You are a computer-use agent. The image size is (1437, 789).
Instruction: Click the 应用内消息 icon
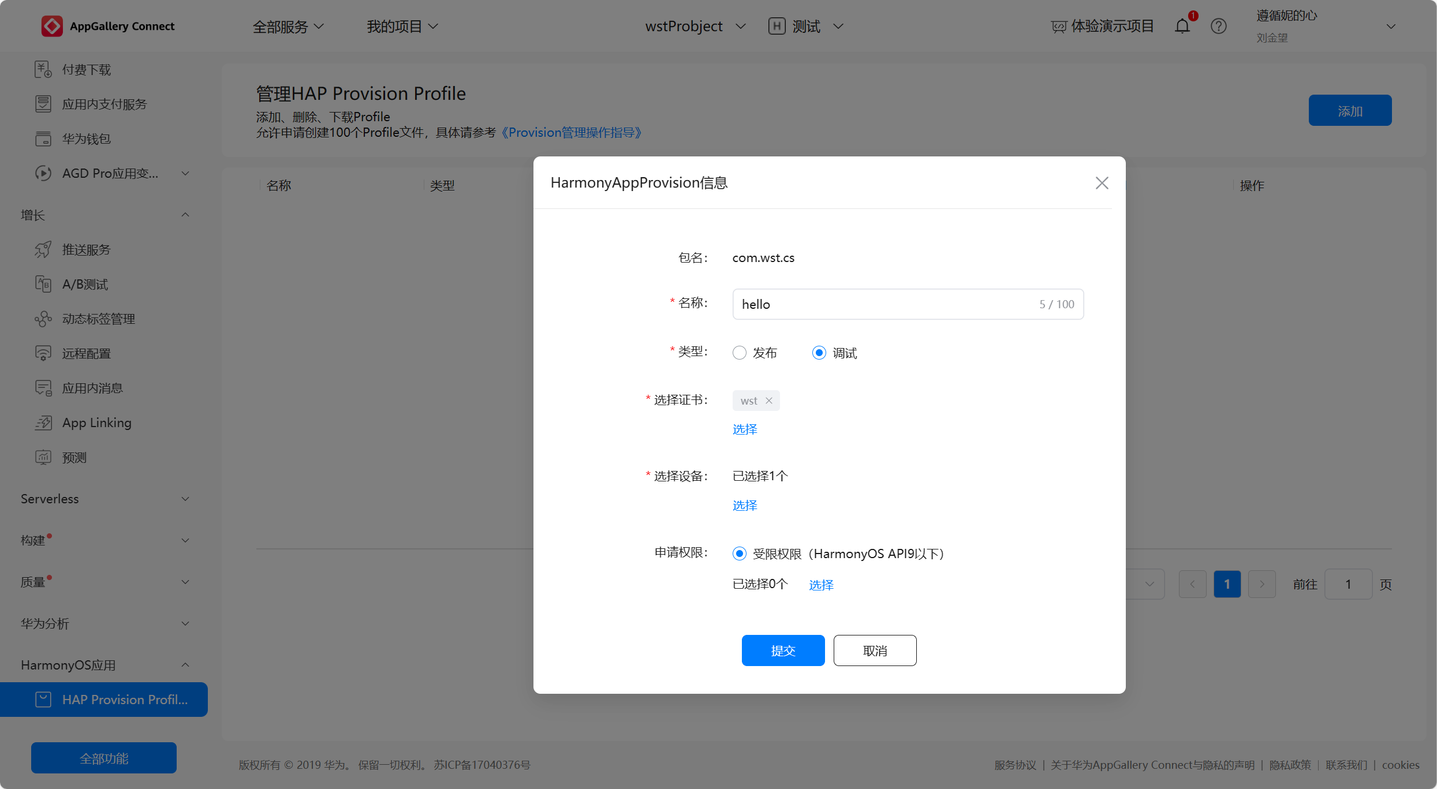click(x=43, y=388)
